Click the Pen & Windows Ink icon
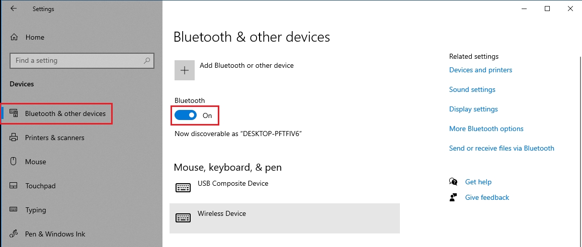This screenshot has height=247, width=582. coord(14,234)
